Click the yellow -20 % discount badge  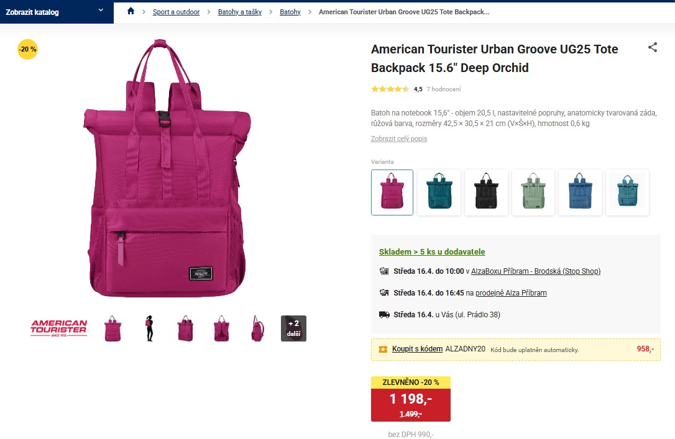click(x=27, y=50)
